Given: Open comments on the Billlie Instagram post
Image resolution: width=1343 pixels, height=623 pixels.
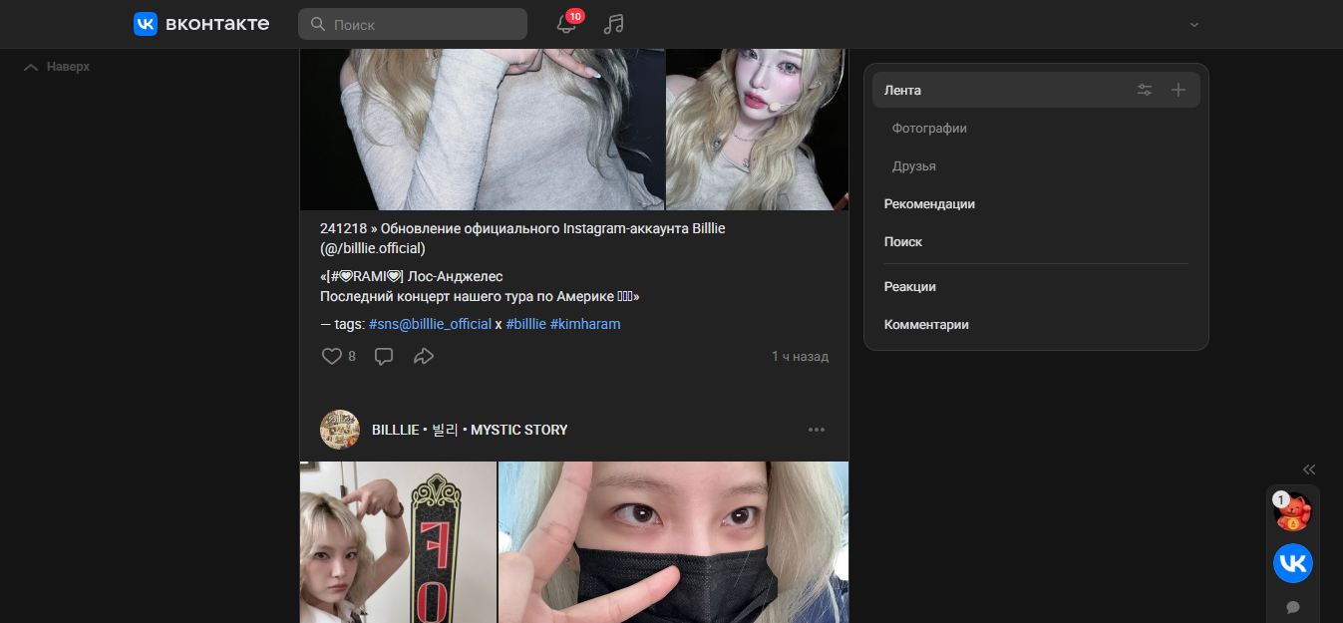Looking at the screenshot, I should 384,356.
